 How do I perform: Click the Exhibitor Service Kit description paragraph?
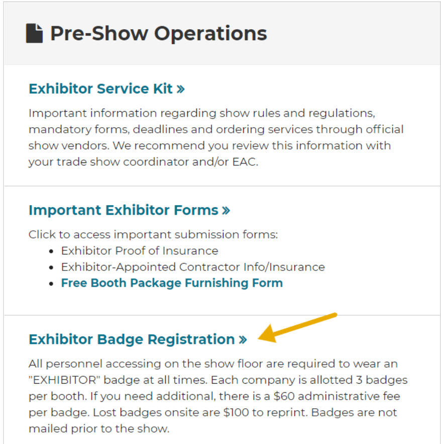coord(216,137)
